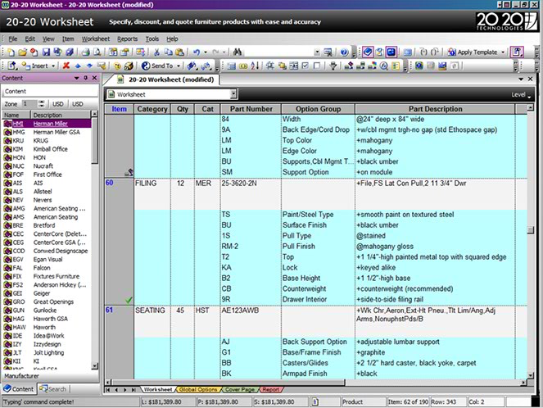
Task: Click item number 60 in worksheet
Action: [110, 183]
